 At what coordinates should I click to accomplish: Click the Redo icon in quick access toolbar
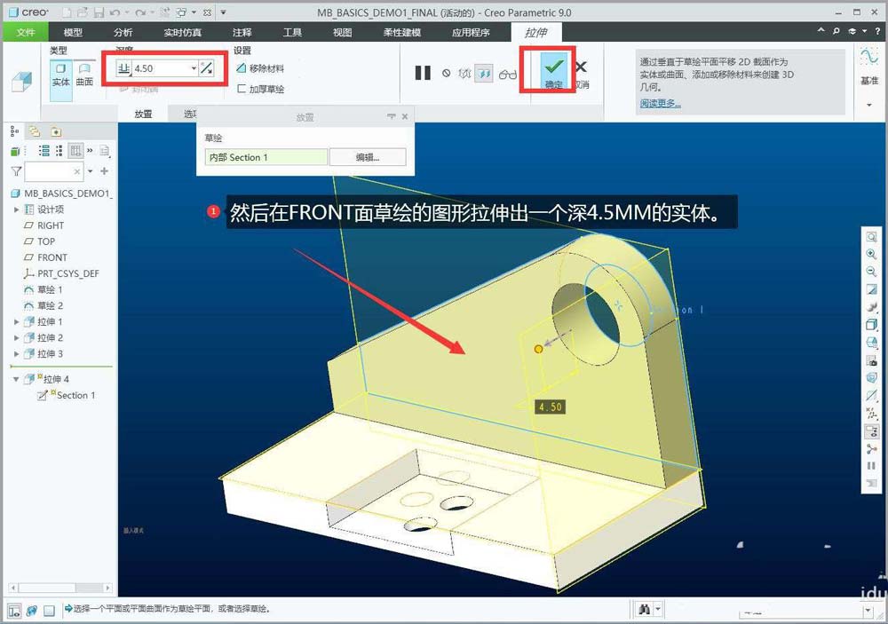tap(140, 12)
